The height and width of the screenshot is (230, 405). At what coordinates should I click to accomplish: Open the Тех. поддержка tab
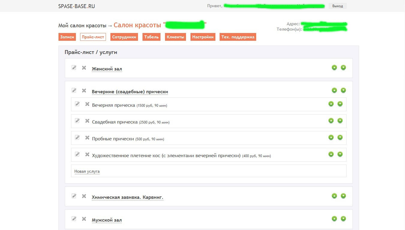click(x=238, y=37)
